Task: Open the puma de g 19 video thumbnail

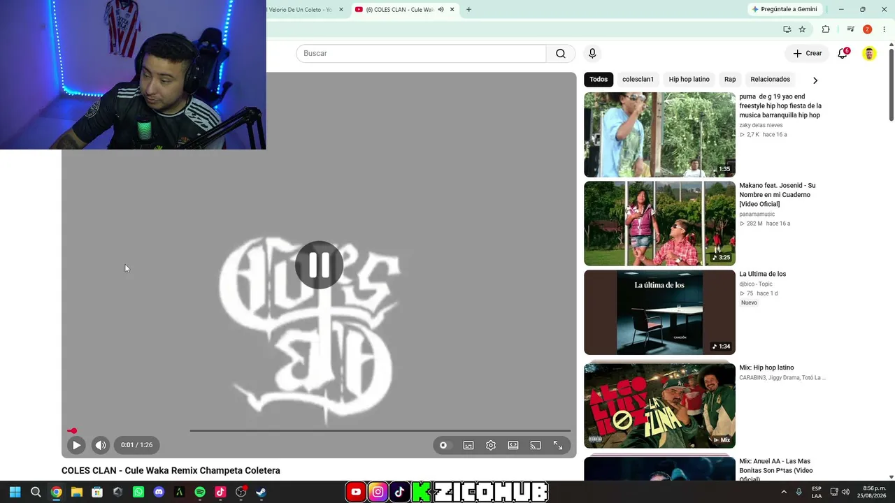Action: tap(659, 135)
